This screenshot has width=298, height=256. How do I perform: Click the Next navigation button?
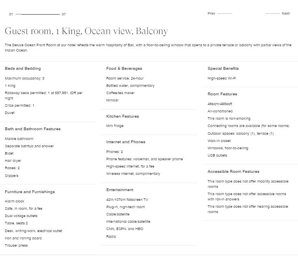(x=285, y=13)
